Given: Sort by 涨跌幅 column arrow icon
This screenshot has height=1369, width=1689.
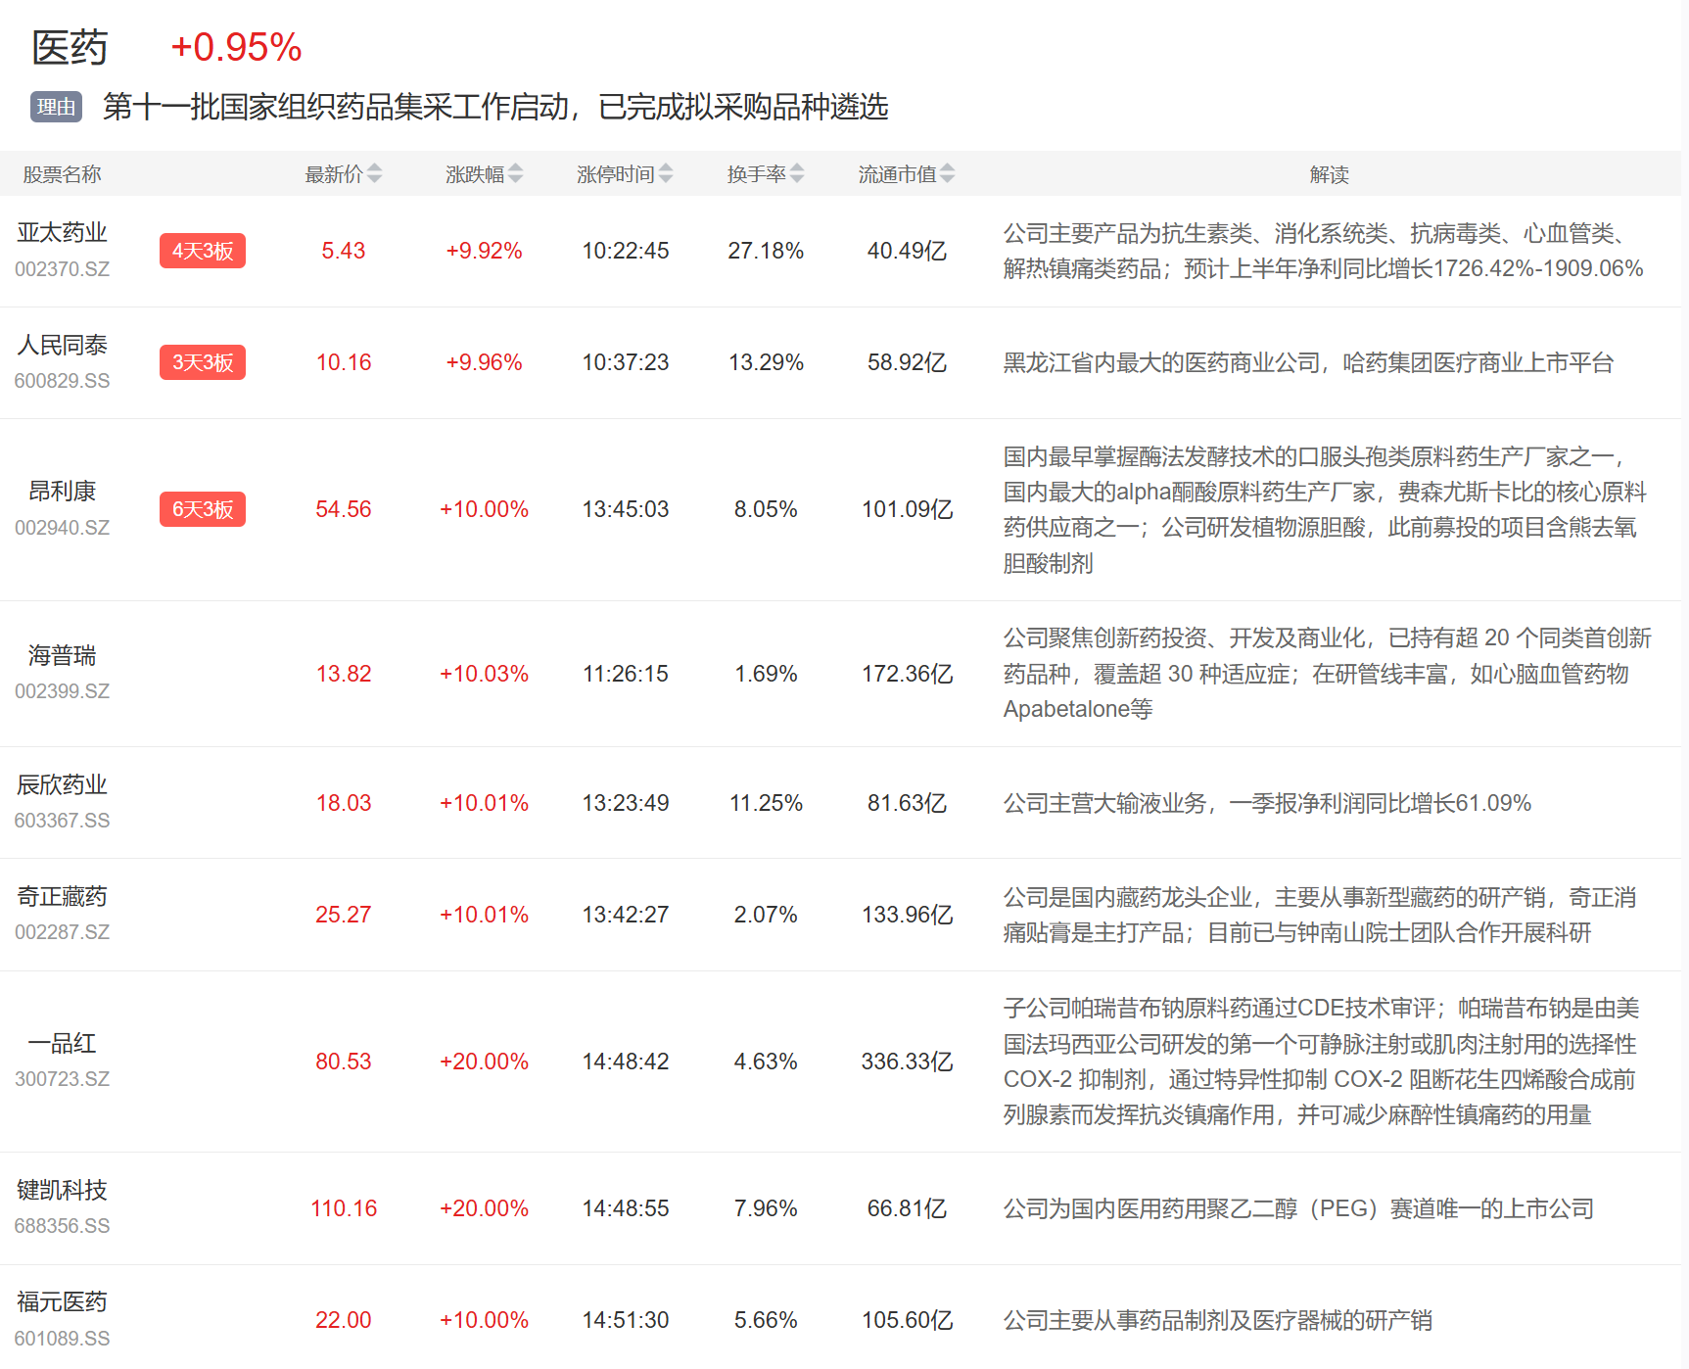Looking at the screenshot, I should (x=516, y=174).
